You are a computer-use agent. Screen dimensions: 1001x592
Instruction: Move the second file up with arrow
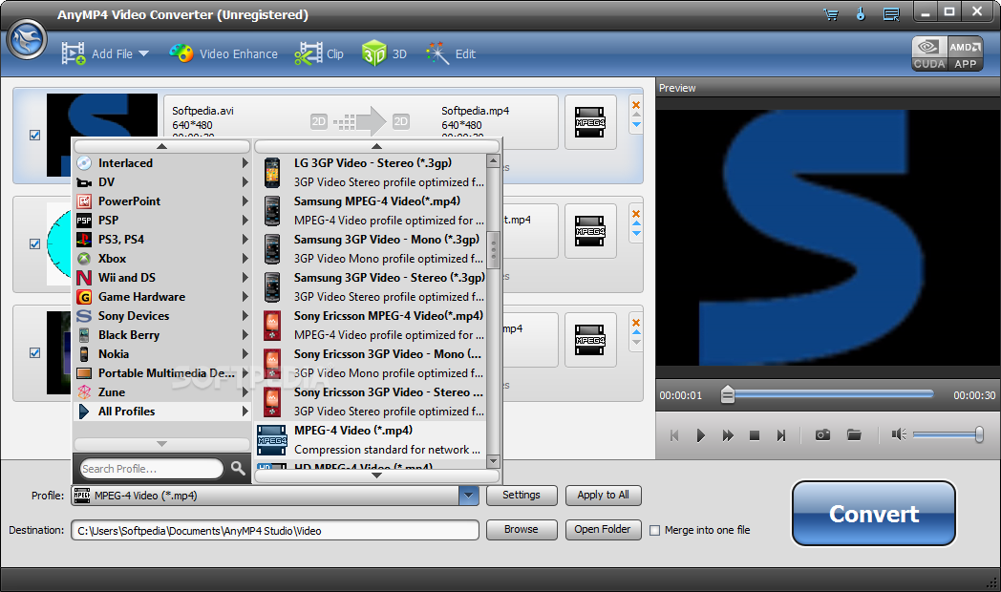coord(636,223)
